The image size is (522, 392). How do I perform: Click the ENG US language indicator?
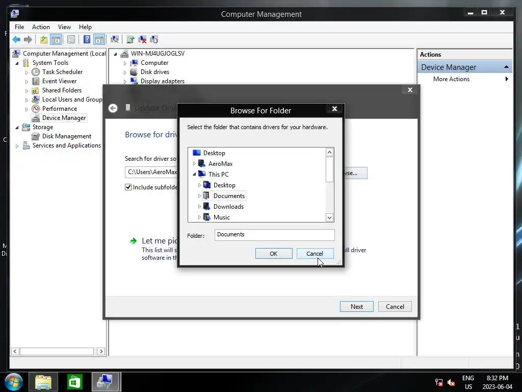point(468,382)
